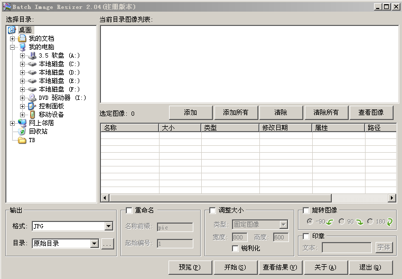The image size is (402, 279).
Task: Sort by the Path (路径) column header
Action: (381, 127)
